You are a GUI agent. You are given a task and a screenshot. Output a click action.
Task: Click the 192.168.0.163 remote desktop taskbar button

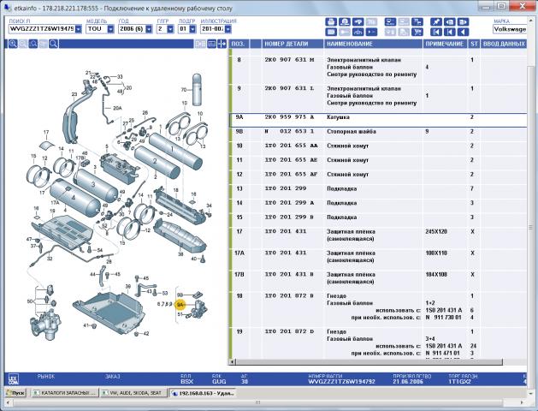pos(204,392)
